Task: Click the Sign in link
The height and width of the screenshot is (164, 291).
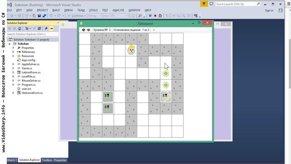Action: tap(269, 10)
